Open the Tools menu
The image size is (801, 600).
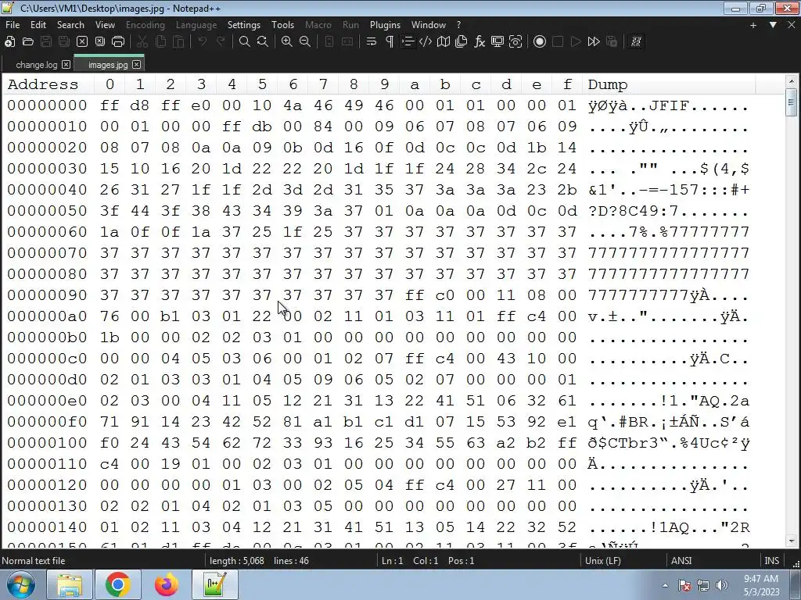coord(282,24)
